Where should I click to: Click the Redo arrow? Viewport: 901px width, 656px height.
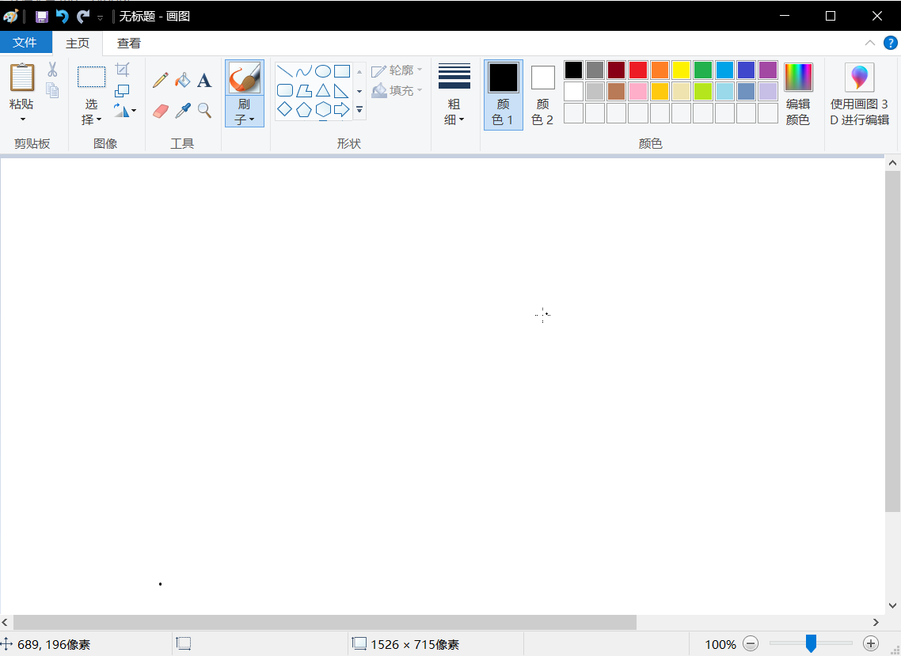(x=83, y=17)
